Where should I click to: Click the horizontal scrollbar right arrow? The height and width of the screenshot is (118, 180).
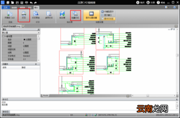click(174, 96)
